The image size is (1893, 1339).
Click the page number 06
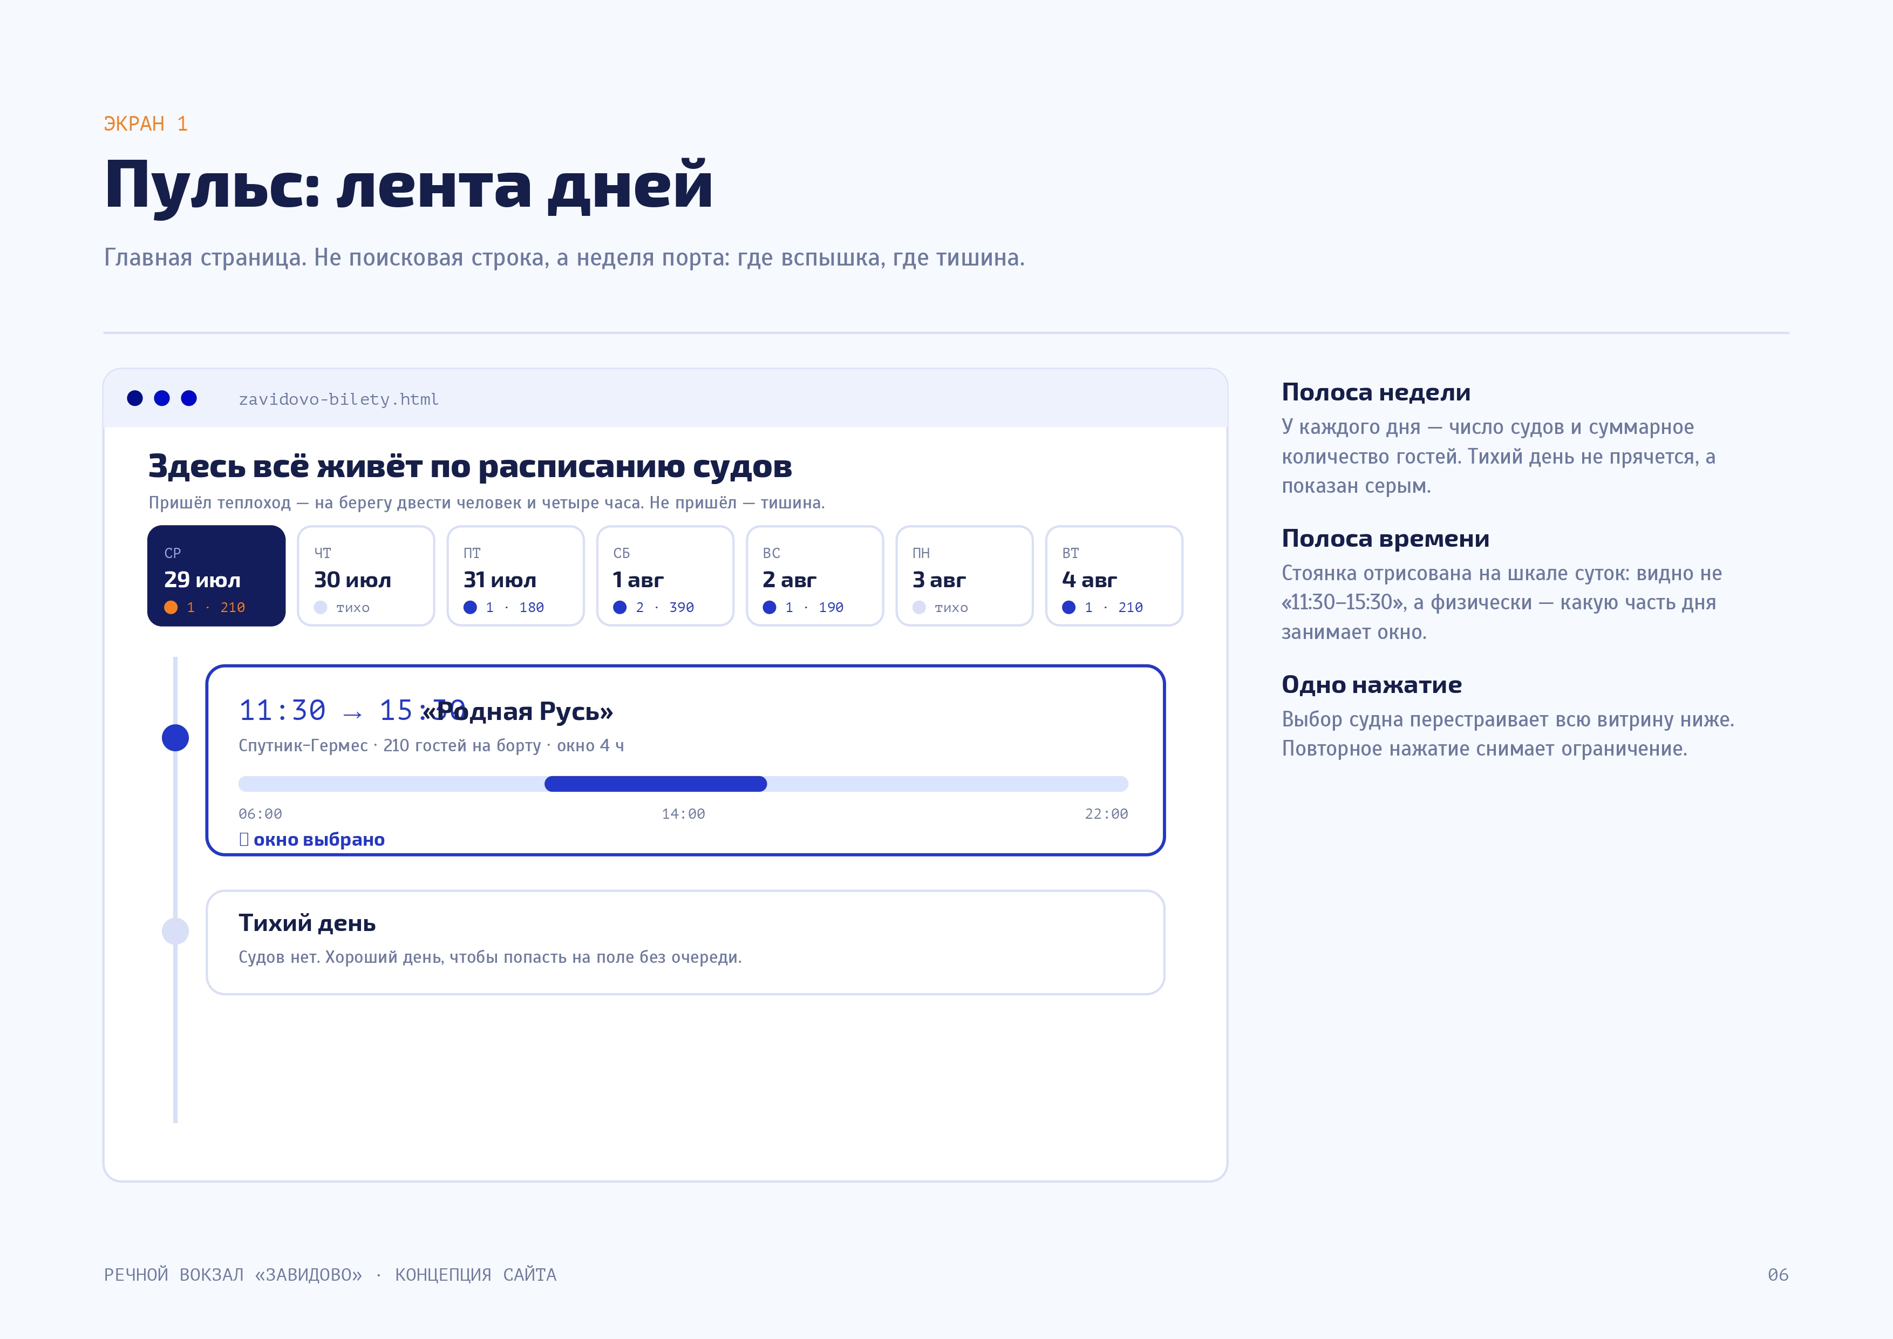click(x=1778, y=1275)
